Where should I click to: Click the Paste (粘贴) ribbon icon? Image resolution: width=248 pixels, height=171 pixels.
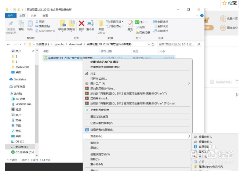30,25
